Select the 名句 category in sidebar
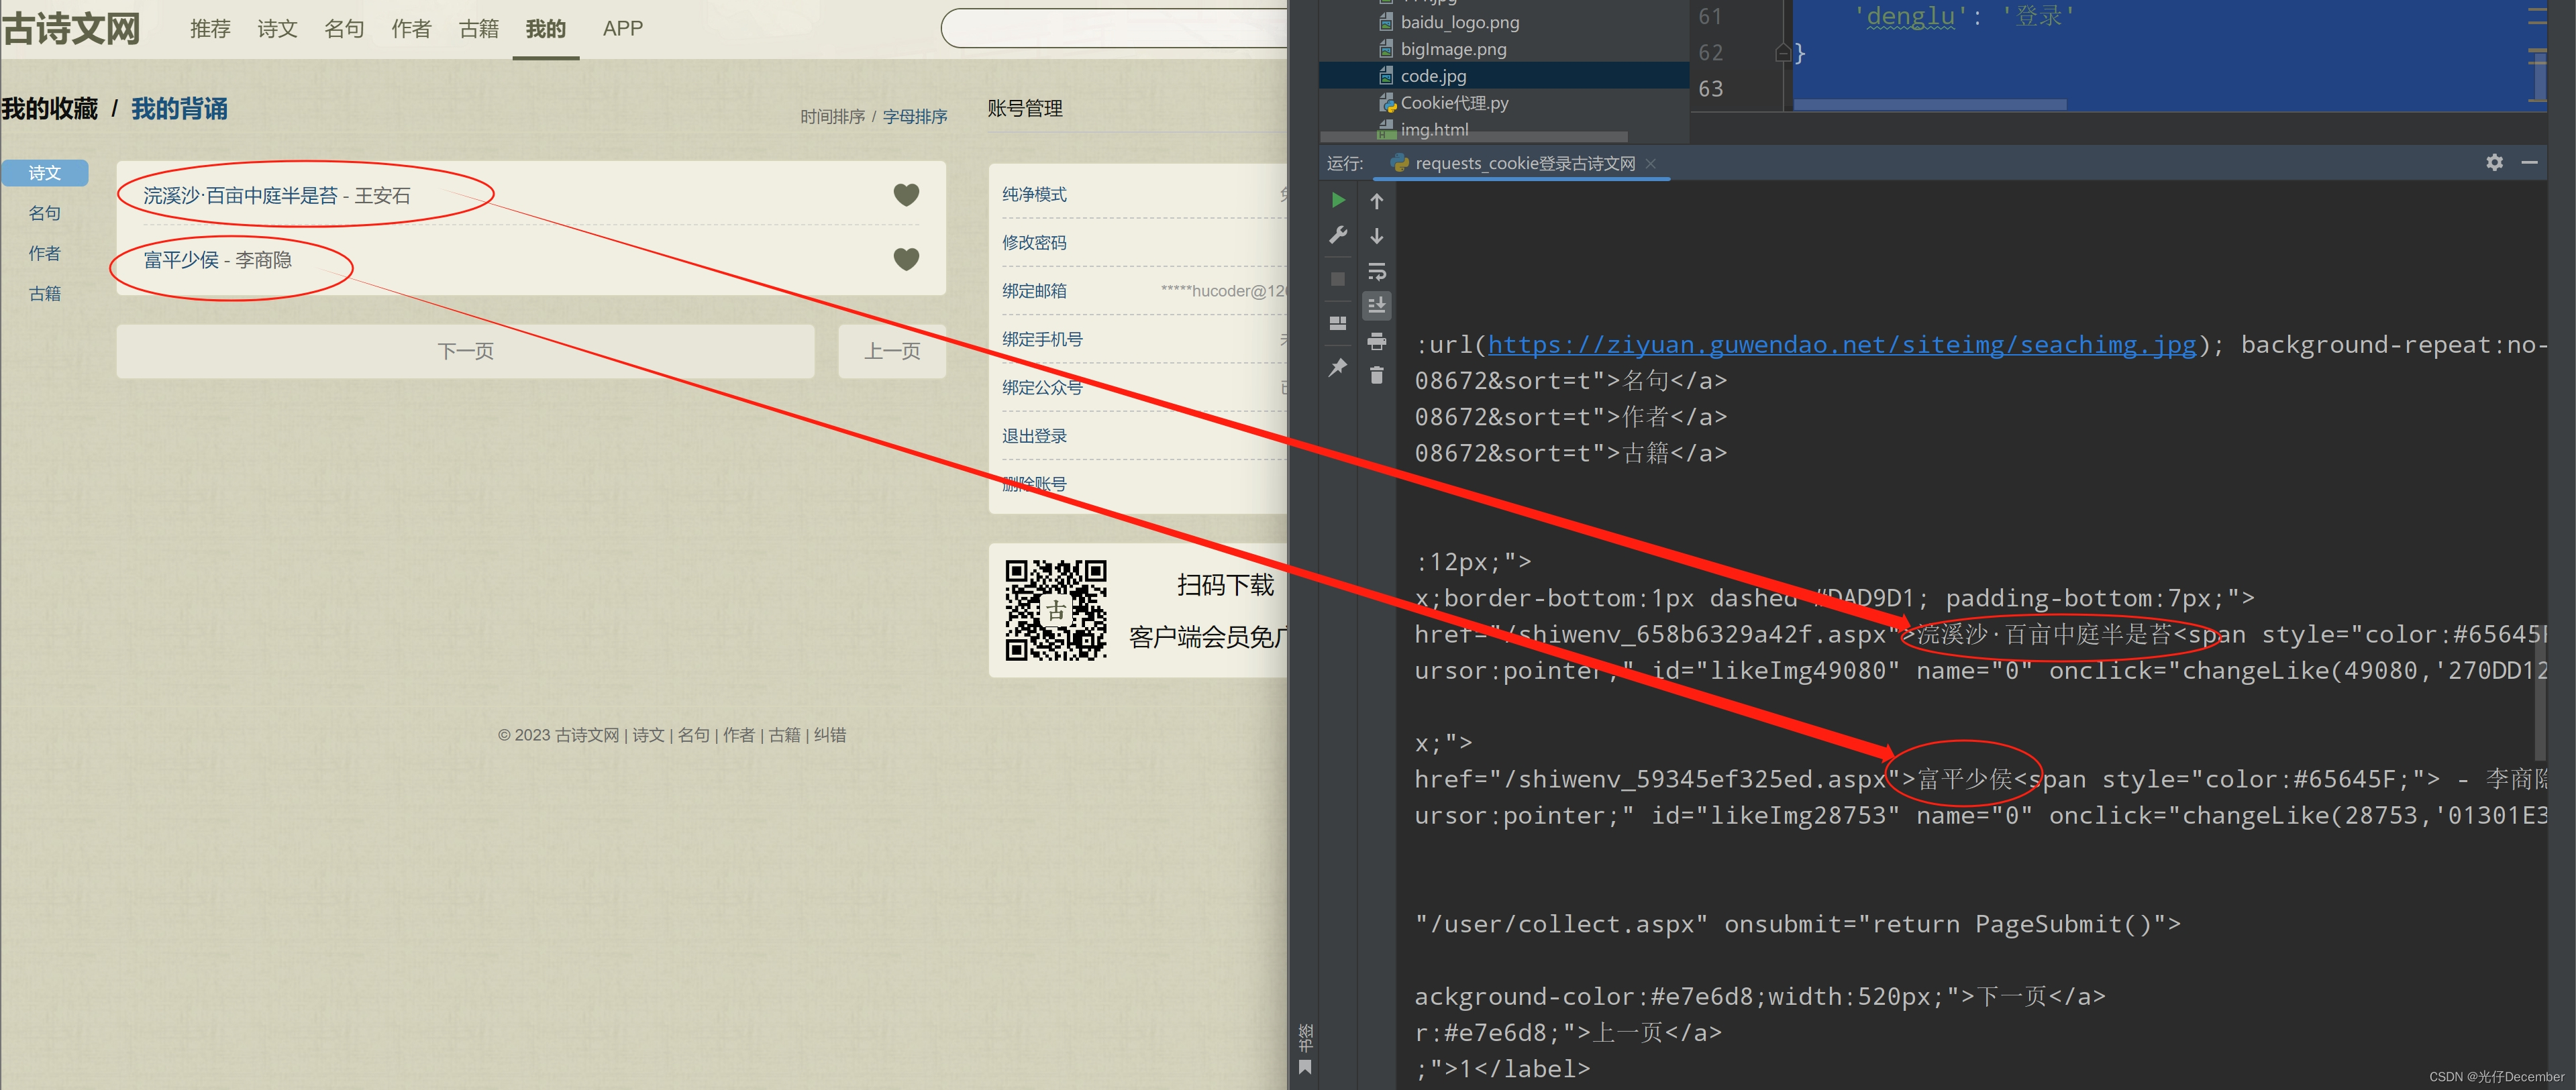Image resolution: width=2576 pixels, height=1090 pixels. point(45,213)
